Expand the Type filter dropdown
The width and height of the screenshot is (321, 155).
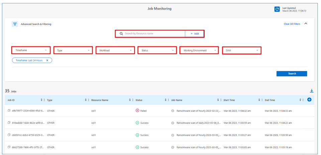tap(73, 50)
